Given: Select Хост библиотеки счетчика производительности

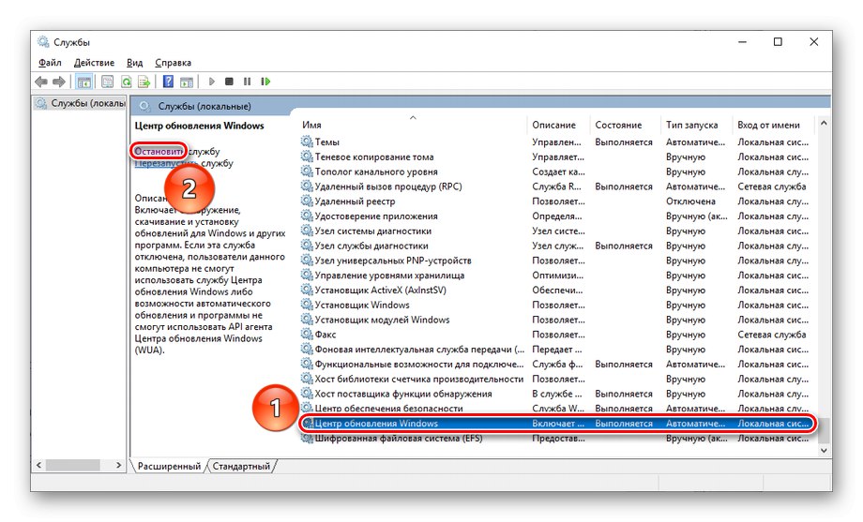Looking at the screenshot, I should point(557,379).
